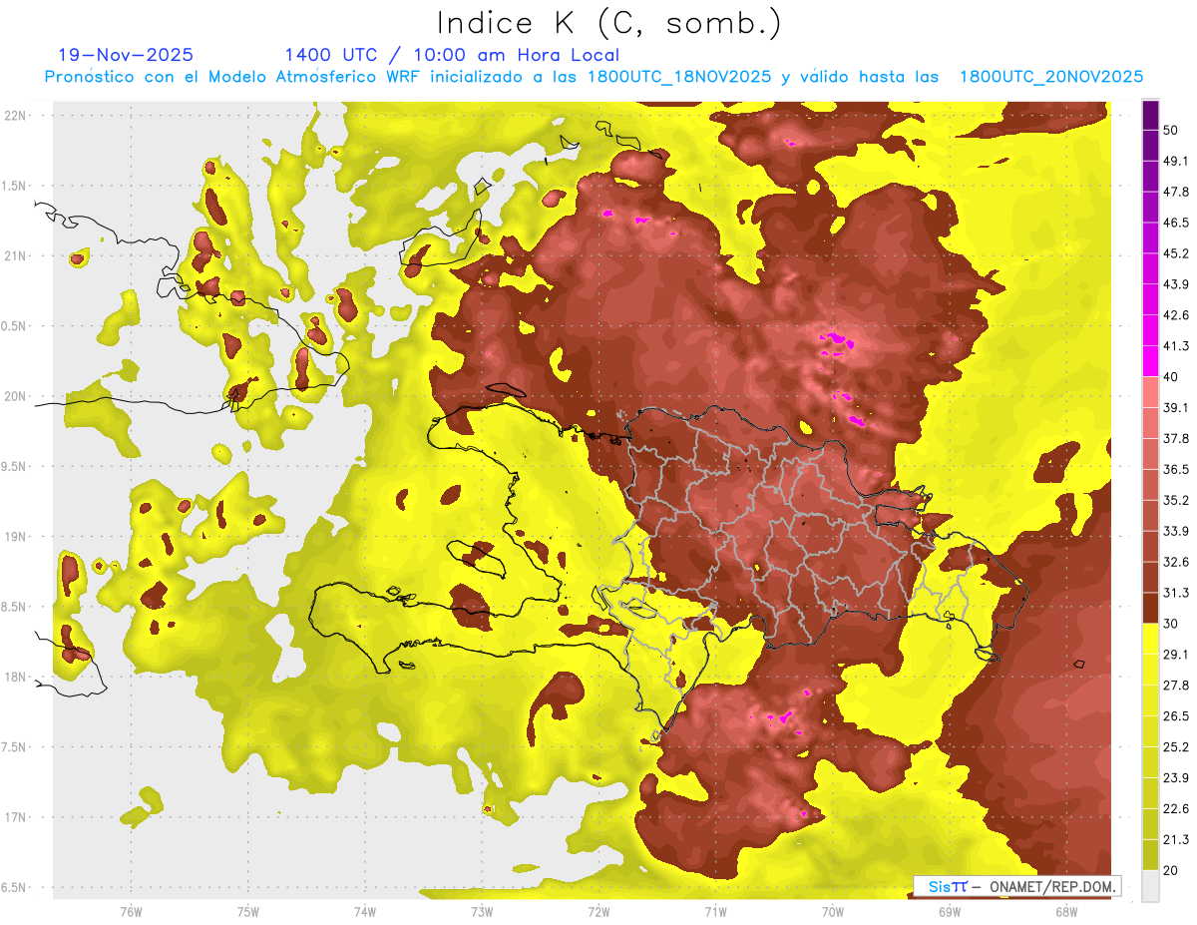Click the longitude axis label "69W"
The height and width of the screenshot is (925, 1197).
click(949, 911)
